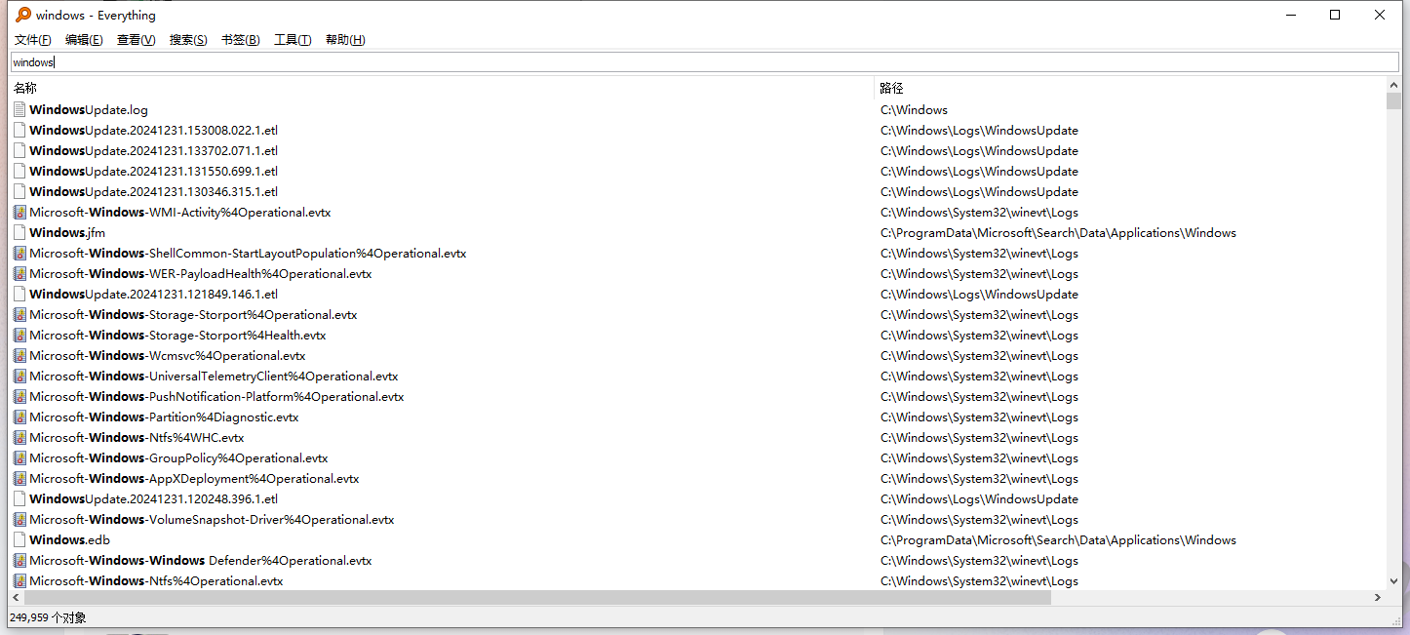1410x635 pixels.
Task: Minimize the Everything window
Action: 1291,15
